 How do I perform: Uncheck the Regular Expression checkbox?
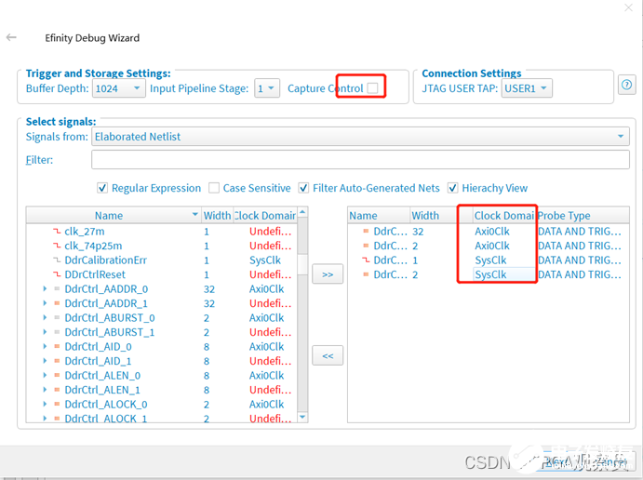102,188
